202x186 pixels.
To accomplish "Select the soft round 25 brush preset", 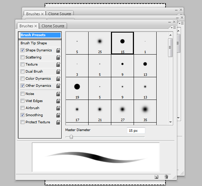I will [100, 43].
